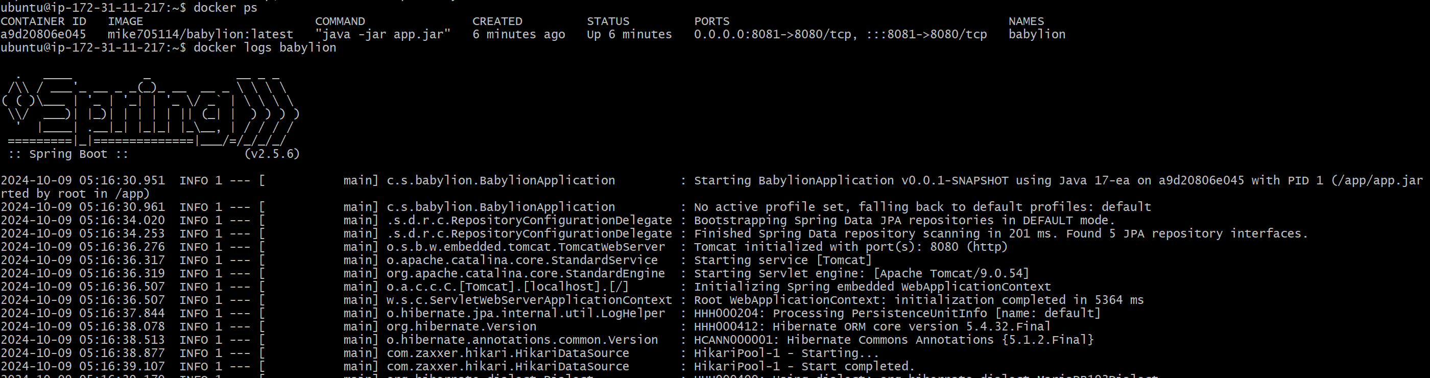Viewport: 1430px width, 378px height.
Task: Click the 'docker ps' command text
Action: point(225,7)
